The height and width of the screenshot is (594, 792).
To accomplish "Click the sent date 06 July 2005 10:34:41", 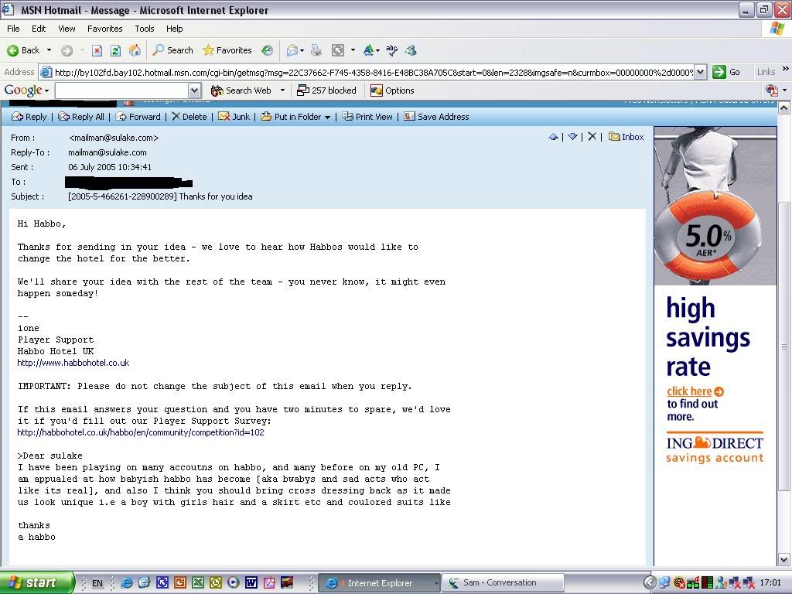I will click(x=110, y=167).
